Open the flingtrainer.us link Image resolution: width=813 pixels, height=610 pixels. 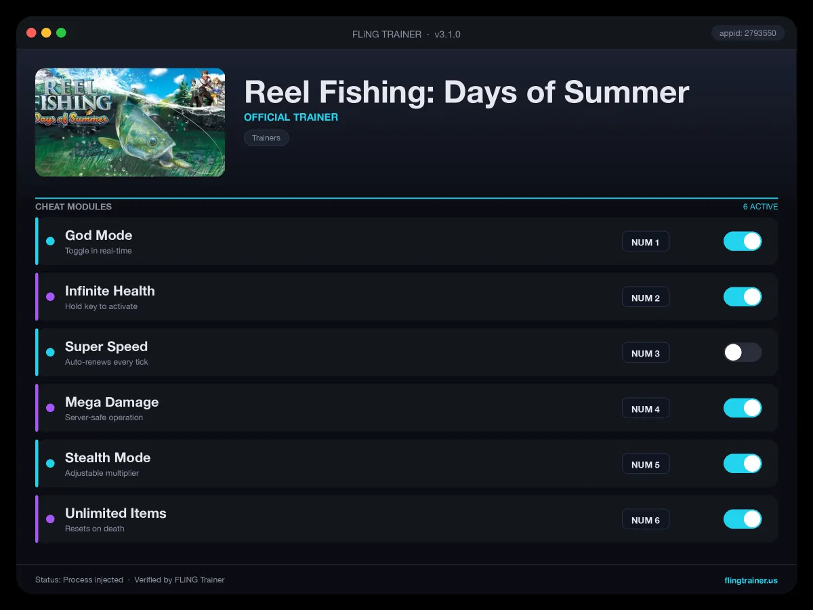pyautogui.click(x=751, y=580)
